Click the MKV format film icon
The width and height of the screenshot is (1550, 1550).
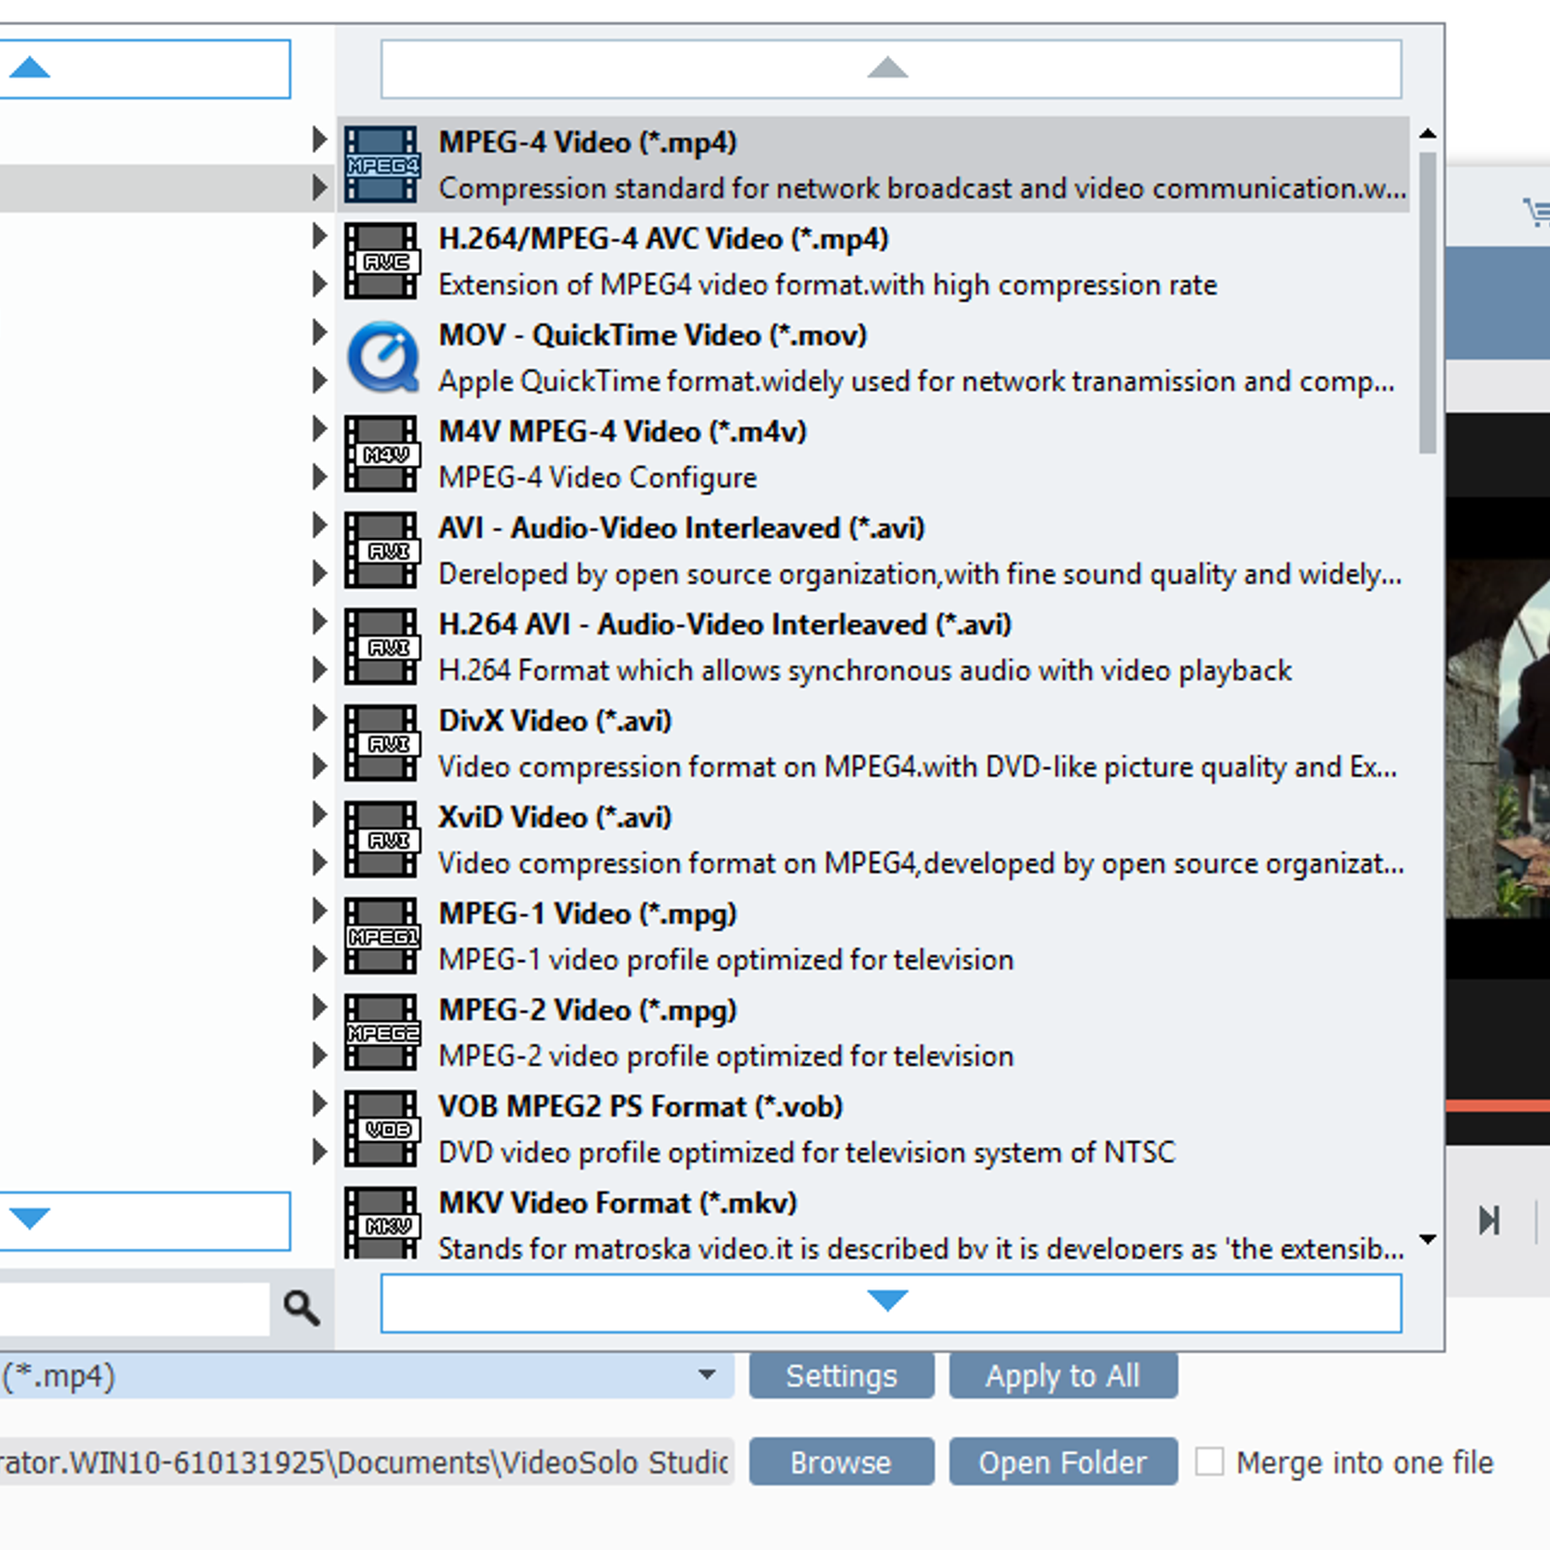tap(383, 1223)
